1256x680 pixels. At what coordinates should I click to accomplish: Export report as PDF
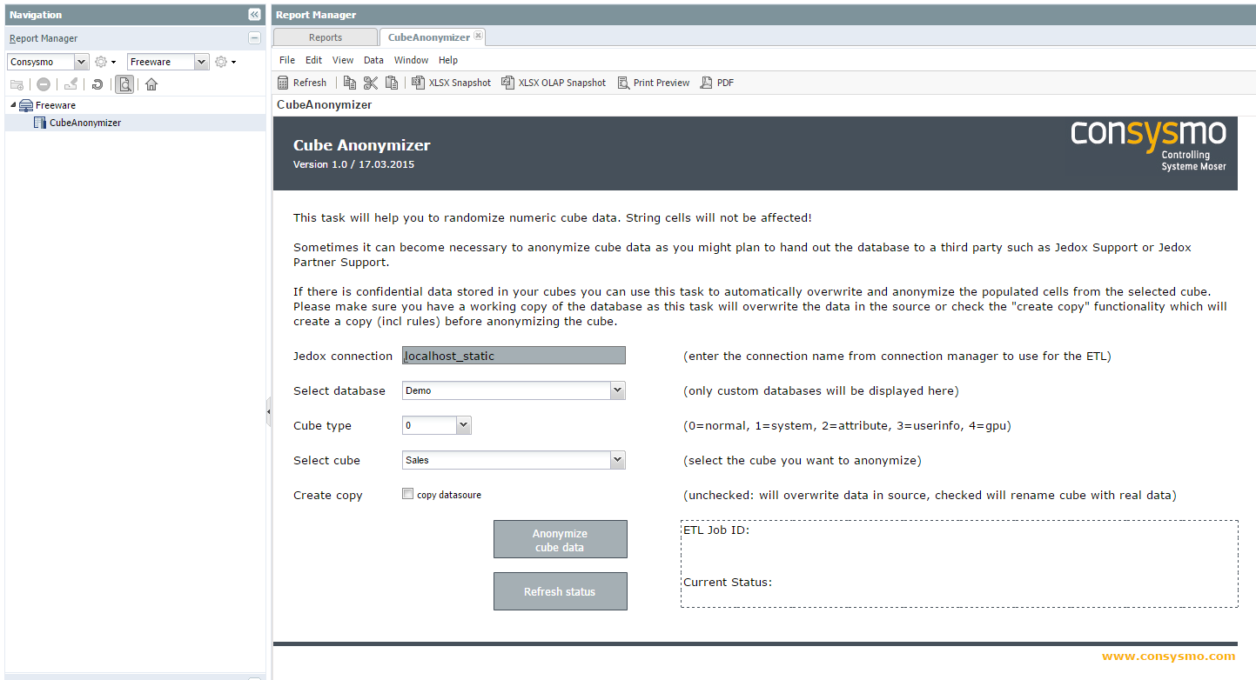pyautogui.click(x=718, y=83)
